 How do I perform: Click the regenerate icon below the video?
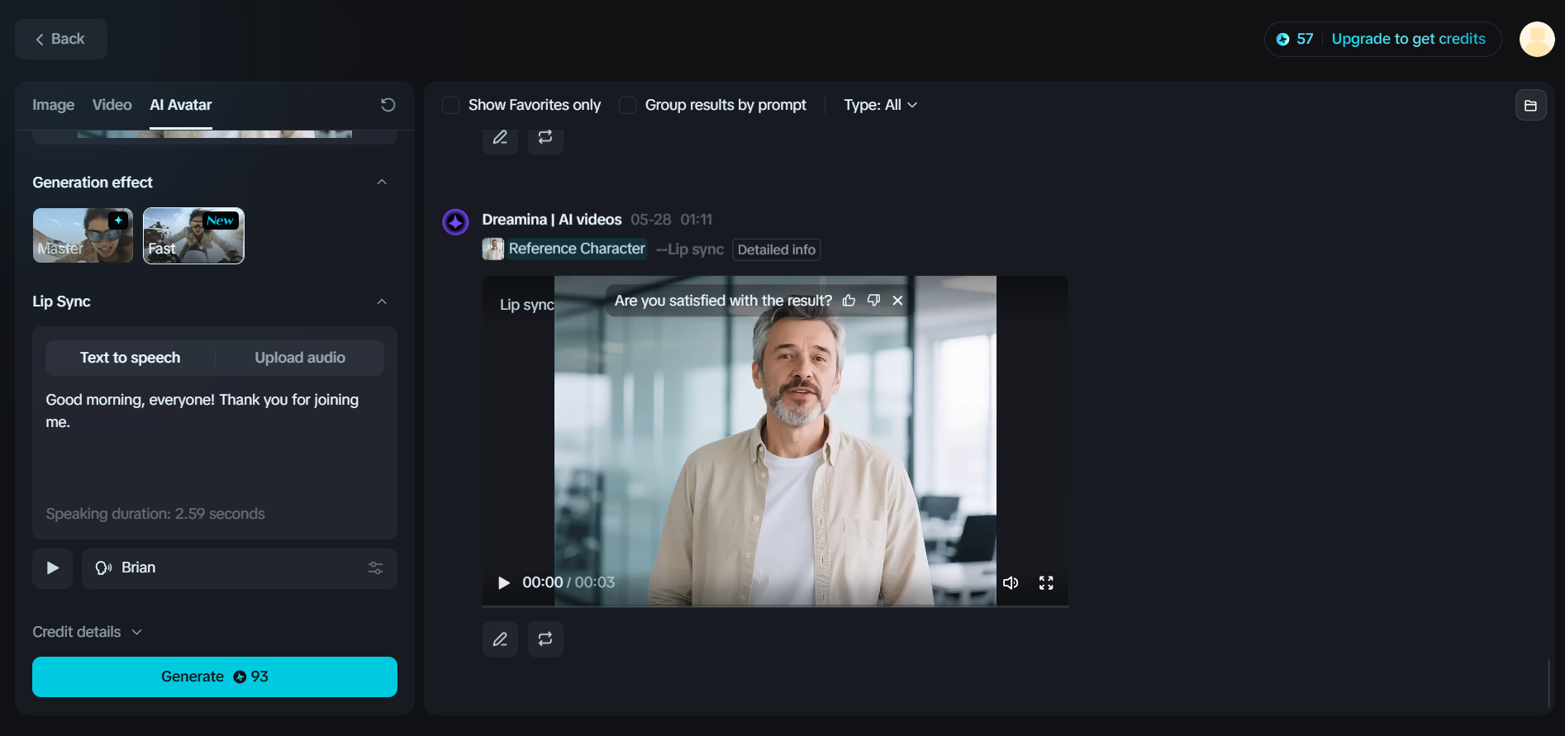pyautogui.click(x=545, y=639)
